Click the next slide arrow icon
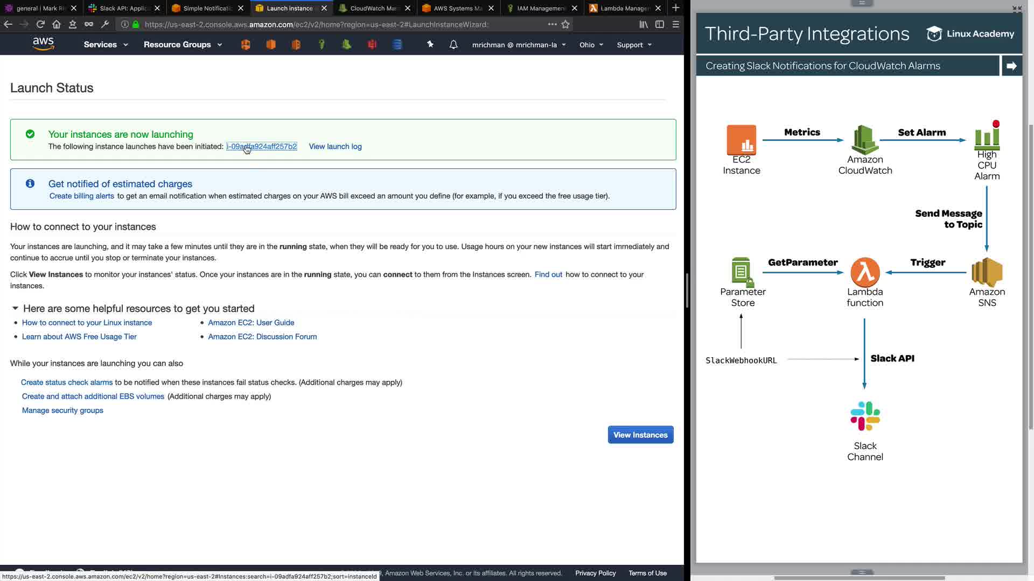This screenshot has height=581, width=1034. pos(1011,66)
